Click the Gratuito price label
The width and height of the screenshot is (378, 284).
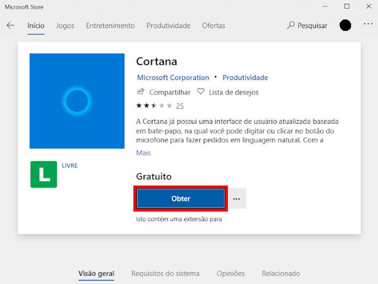[154, 177]
